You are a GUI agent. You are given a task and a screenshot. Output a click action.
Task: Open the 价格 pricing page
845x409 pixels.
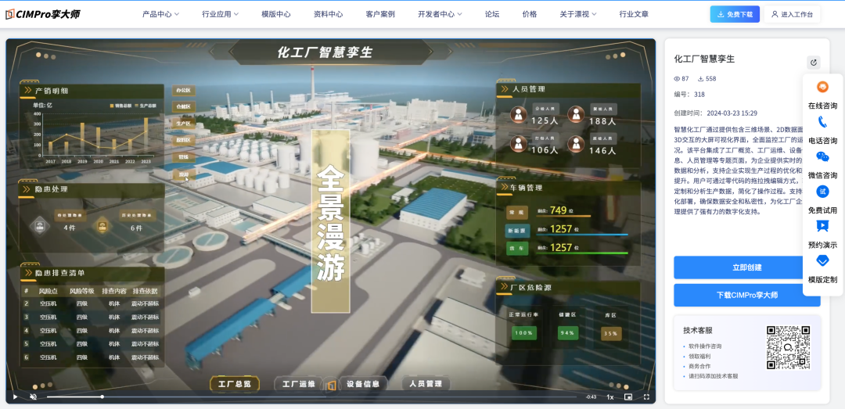pyautogui.click(x=530, y=15)
